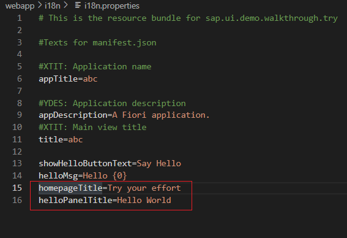Click 'helloPanelTitle=Hello World' line

click(x=105, y=201)
